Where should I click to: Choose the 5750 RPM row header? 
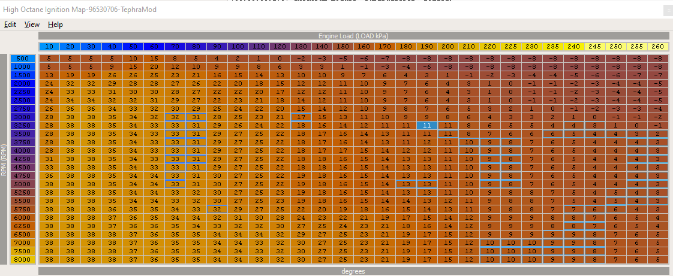[23, 210]
